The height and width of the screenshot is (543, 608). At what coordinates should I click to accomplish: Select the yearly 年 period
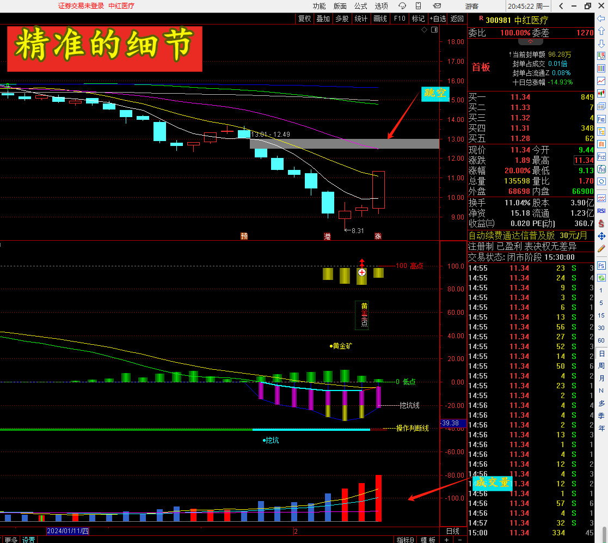pos(601,428)
